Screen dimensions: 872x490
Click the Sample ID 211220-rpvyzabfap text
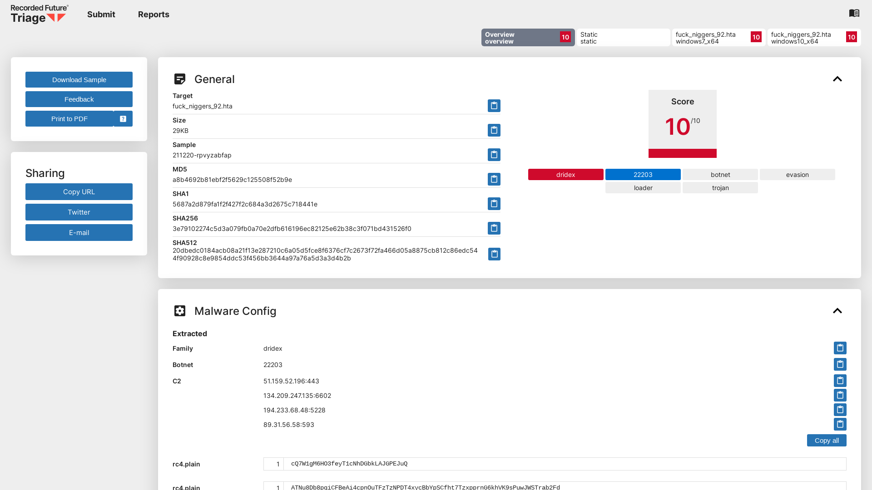click(202, 155)
